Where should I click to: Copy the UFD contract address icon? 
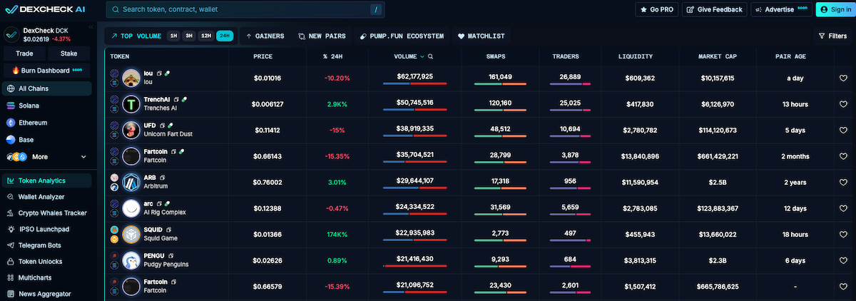coord(161,126)
